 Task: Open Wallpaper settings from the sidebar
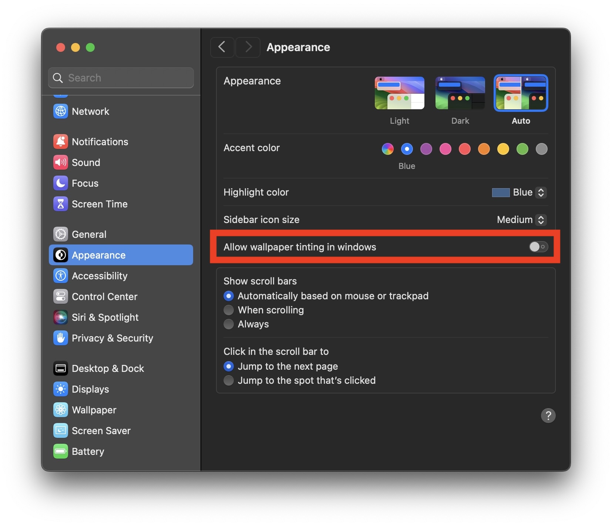tap(94, 410)
